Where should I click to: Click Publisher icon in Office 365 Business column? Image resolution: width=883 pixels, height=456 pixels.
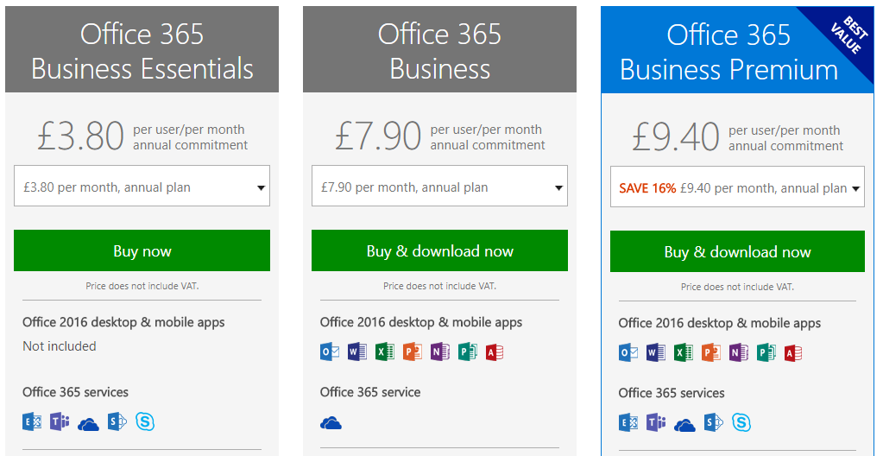tap(468, 352)
